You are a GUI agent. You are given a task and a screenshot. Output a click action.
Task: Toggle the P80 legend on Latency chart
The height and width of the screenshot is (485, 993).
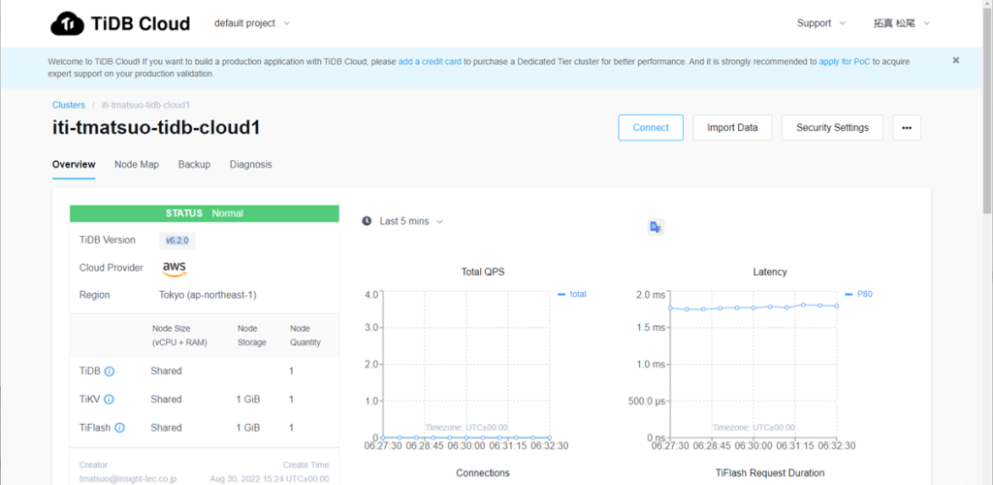pyautogui.click(x=859, y=295)
